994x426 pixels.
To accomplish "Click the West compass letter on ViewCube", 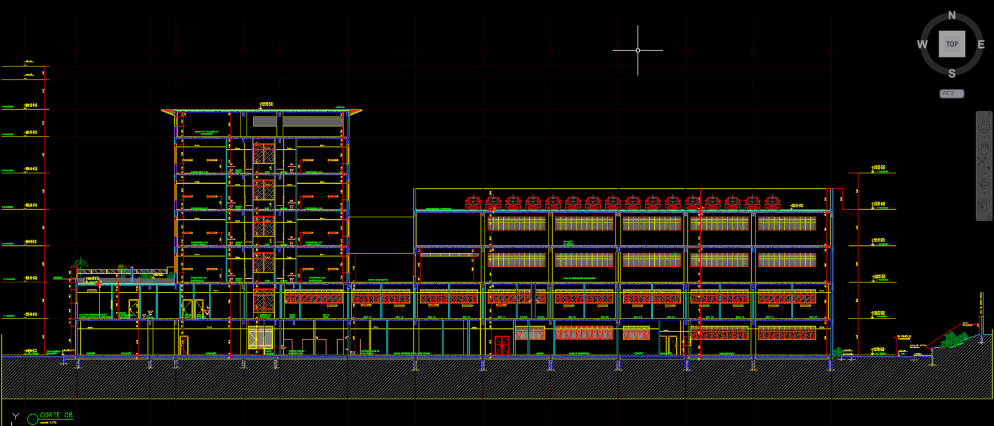I will coord(923,44).
